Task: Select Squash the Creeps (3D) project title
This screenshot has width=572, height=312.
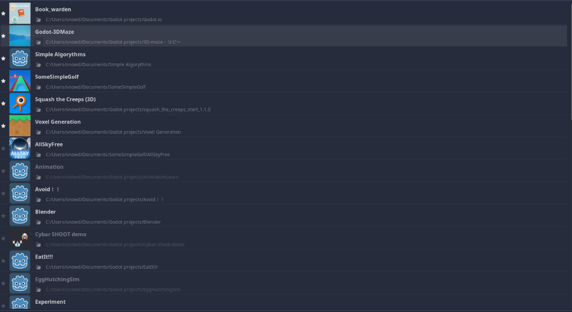Action: 65,99
